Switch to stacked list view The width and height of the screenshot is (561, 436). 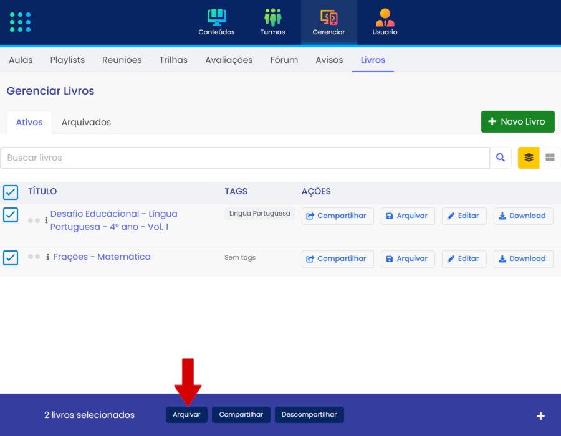click(x=529, y=158)
